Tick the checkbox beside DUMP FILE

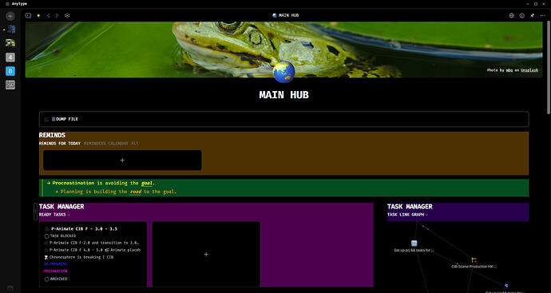[46, 120]
